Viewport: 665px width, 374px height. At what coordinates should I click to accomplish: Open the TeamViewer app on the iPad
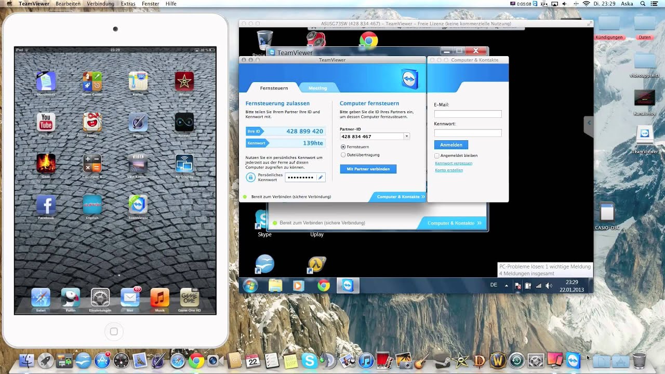[138, 204]
